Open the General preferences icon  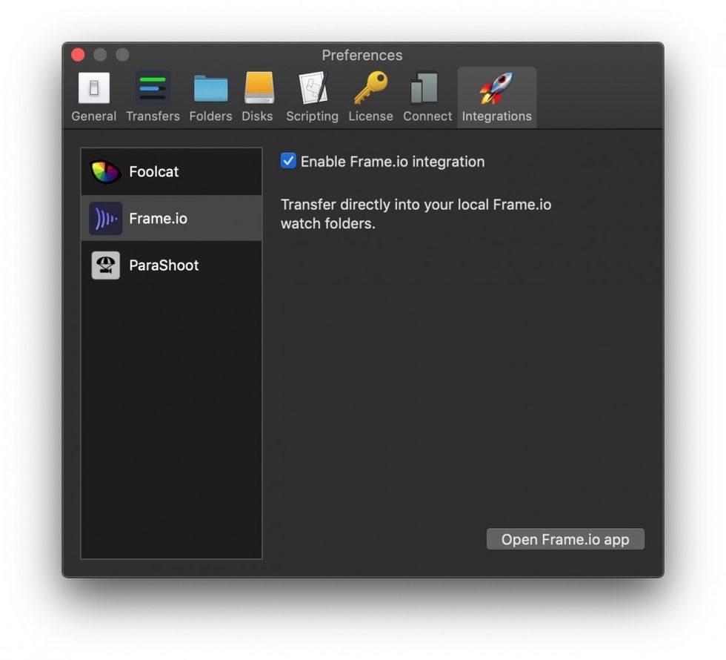94,88
